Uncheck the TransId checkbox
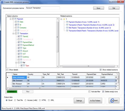 pyautogui.click(x=19, y=36)
